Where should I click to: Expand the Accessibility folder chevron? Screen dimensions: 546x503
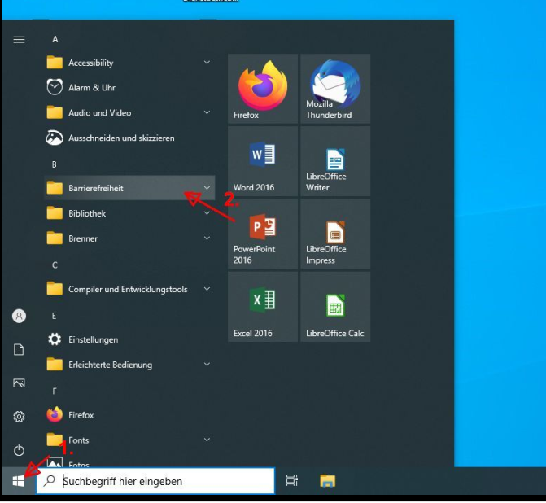pyautogui.click(x=207, y=63)
